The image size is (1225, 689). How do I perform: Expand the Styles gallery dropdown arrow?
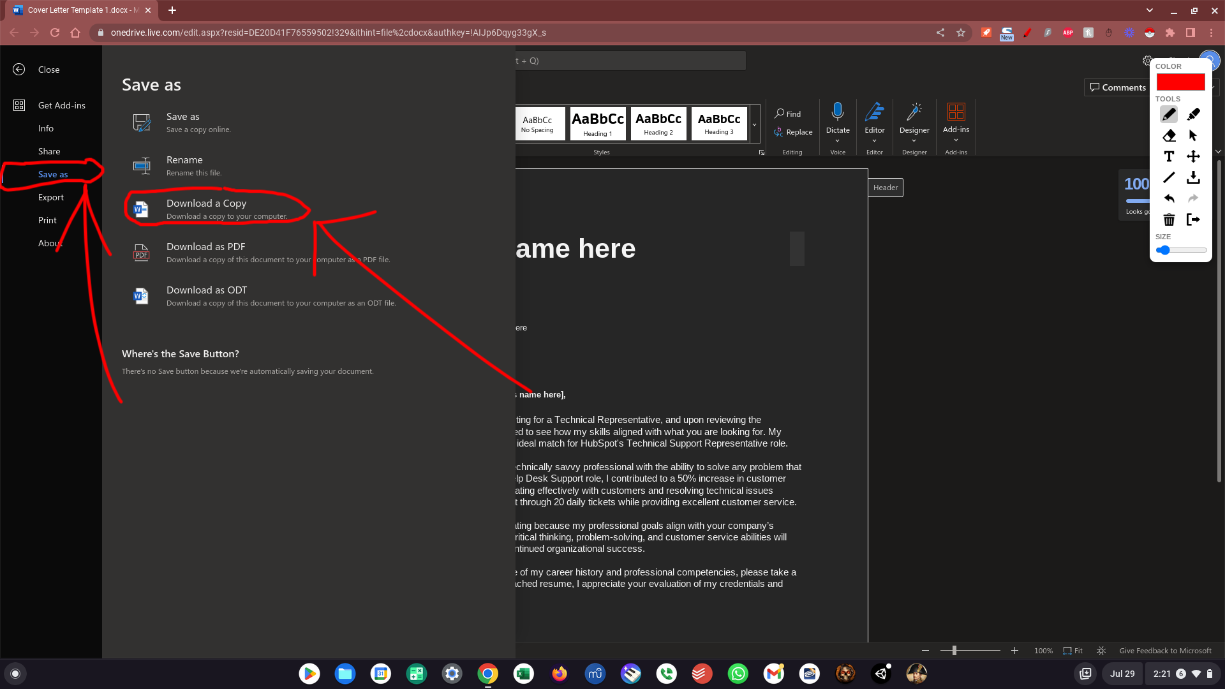pyautogui.click(x=754, y=124)
